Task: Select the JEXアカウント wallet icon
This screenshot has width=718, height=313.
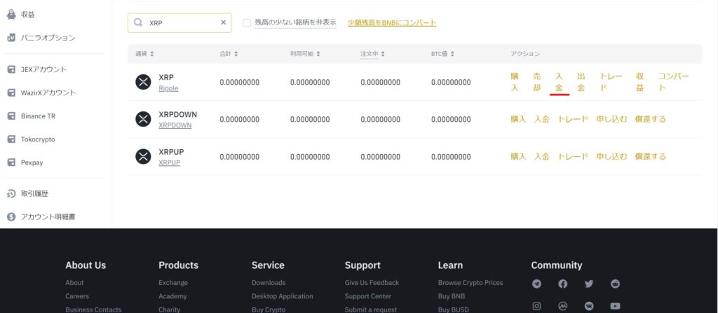Action: pos(11,69)
